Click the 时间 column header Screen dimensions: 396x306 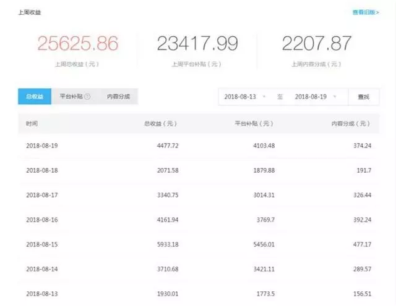pos(32,123)
